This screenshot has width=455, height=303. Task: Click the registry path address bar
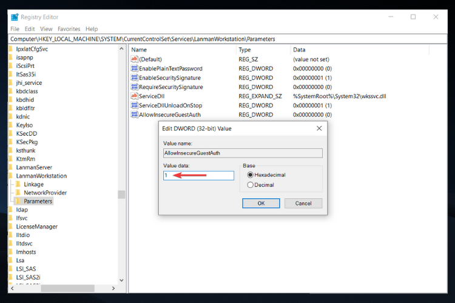pos(227,39)
